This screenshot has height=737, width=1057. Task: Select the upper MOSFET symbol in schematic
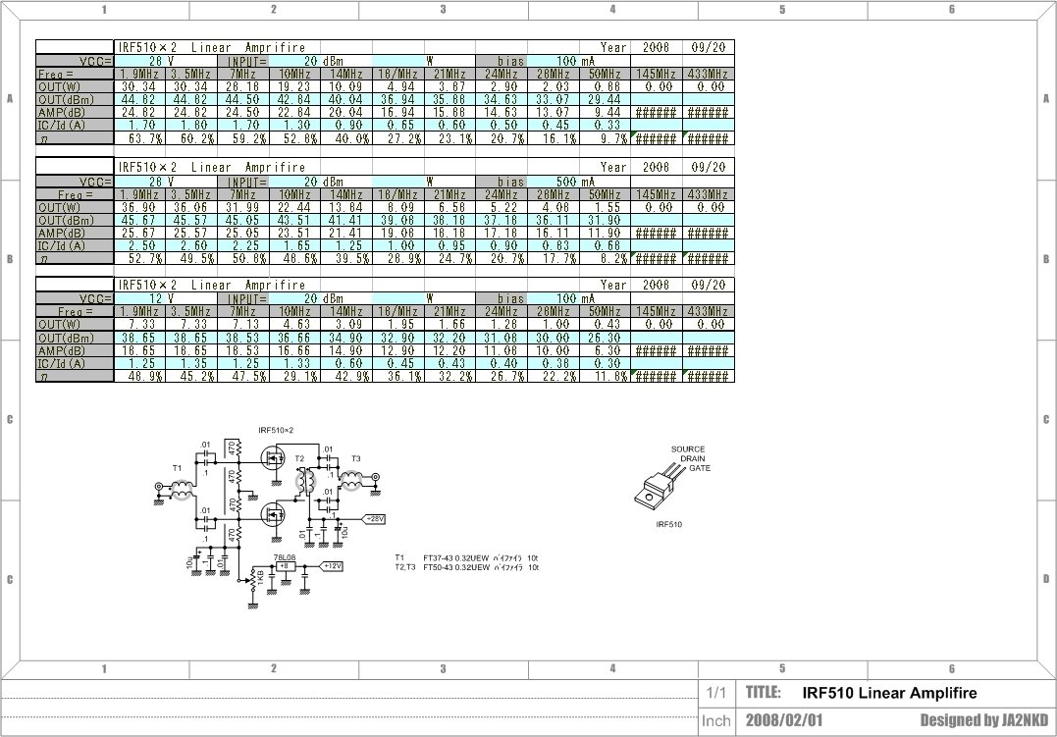pyautogui.click(x=274, y=455)
